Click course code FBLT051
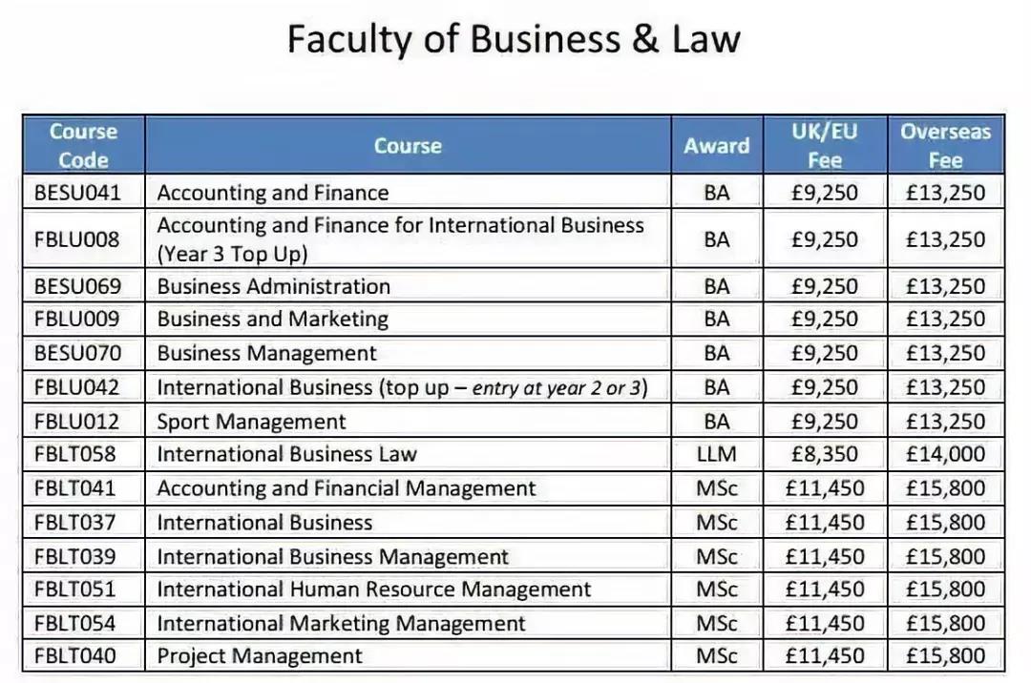This screenshot has width=1031, height=683. click(x=75, y=590)
